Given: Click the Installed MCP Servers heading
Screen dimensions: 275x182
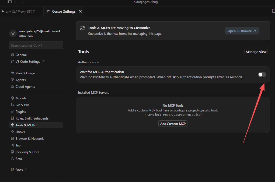Looking at the screenshot, I should [x=93, y=93].
